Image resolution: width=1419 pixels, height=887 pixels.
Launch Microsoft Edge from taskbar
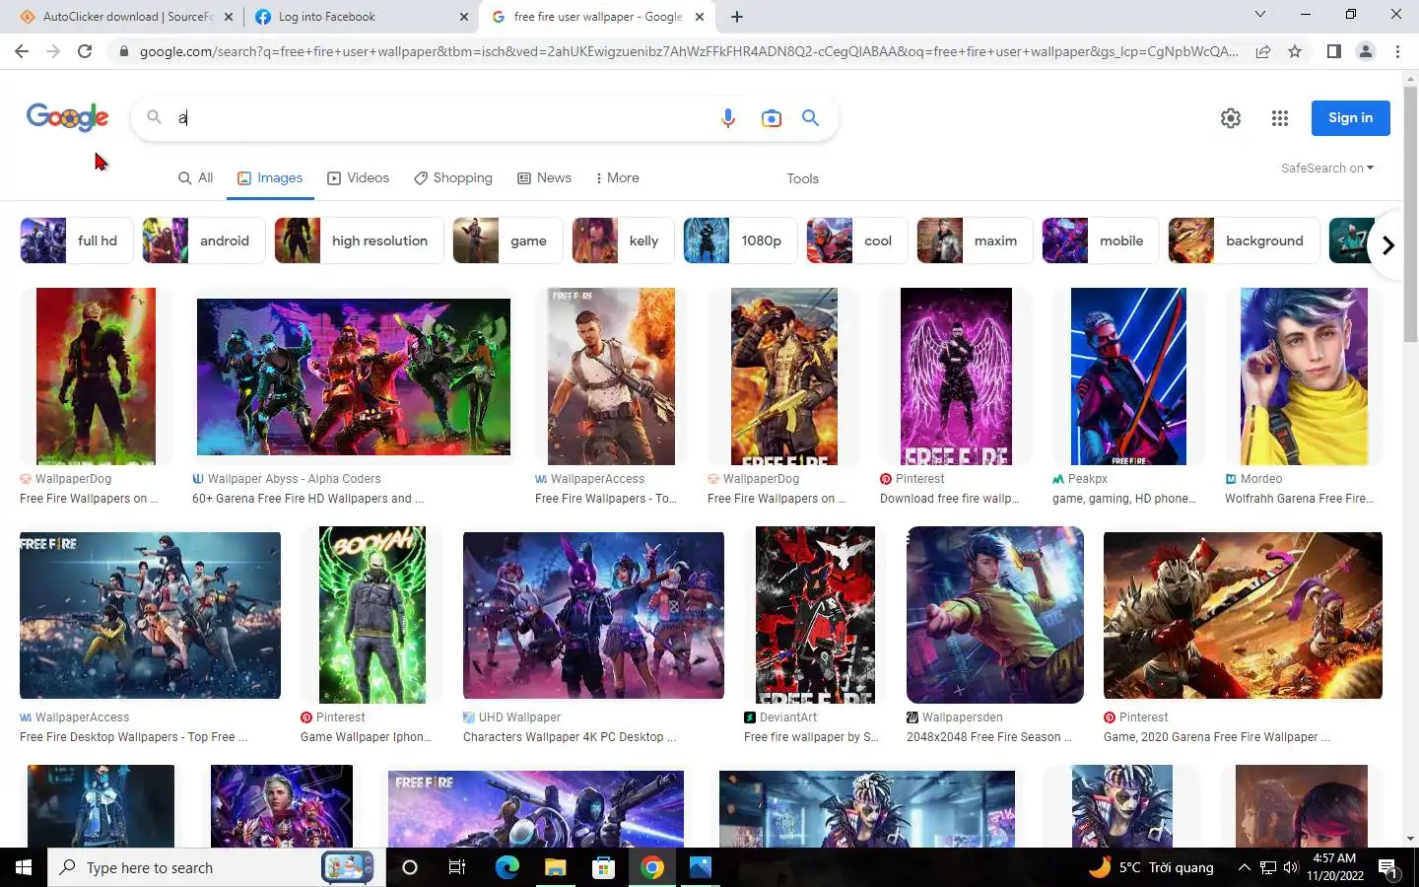507,867
